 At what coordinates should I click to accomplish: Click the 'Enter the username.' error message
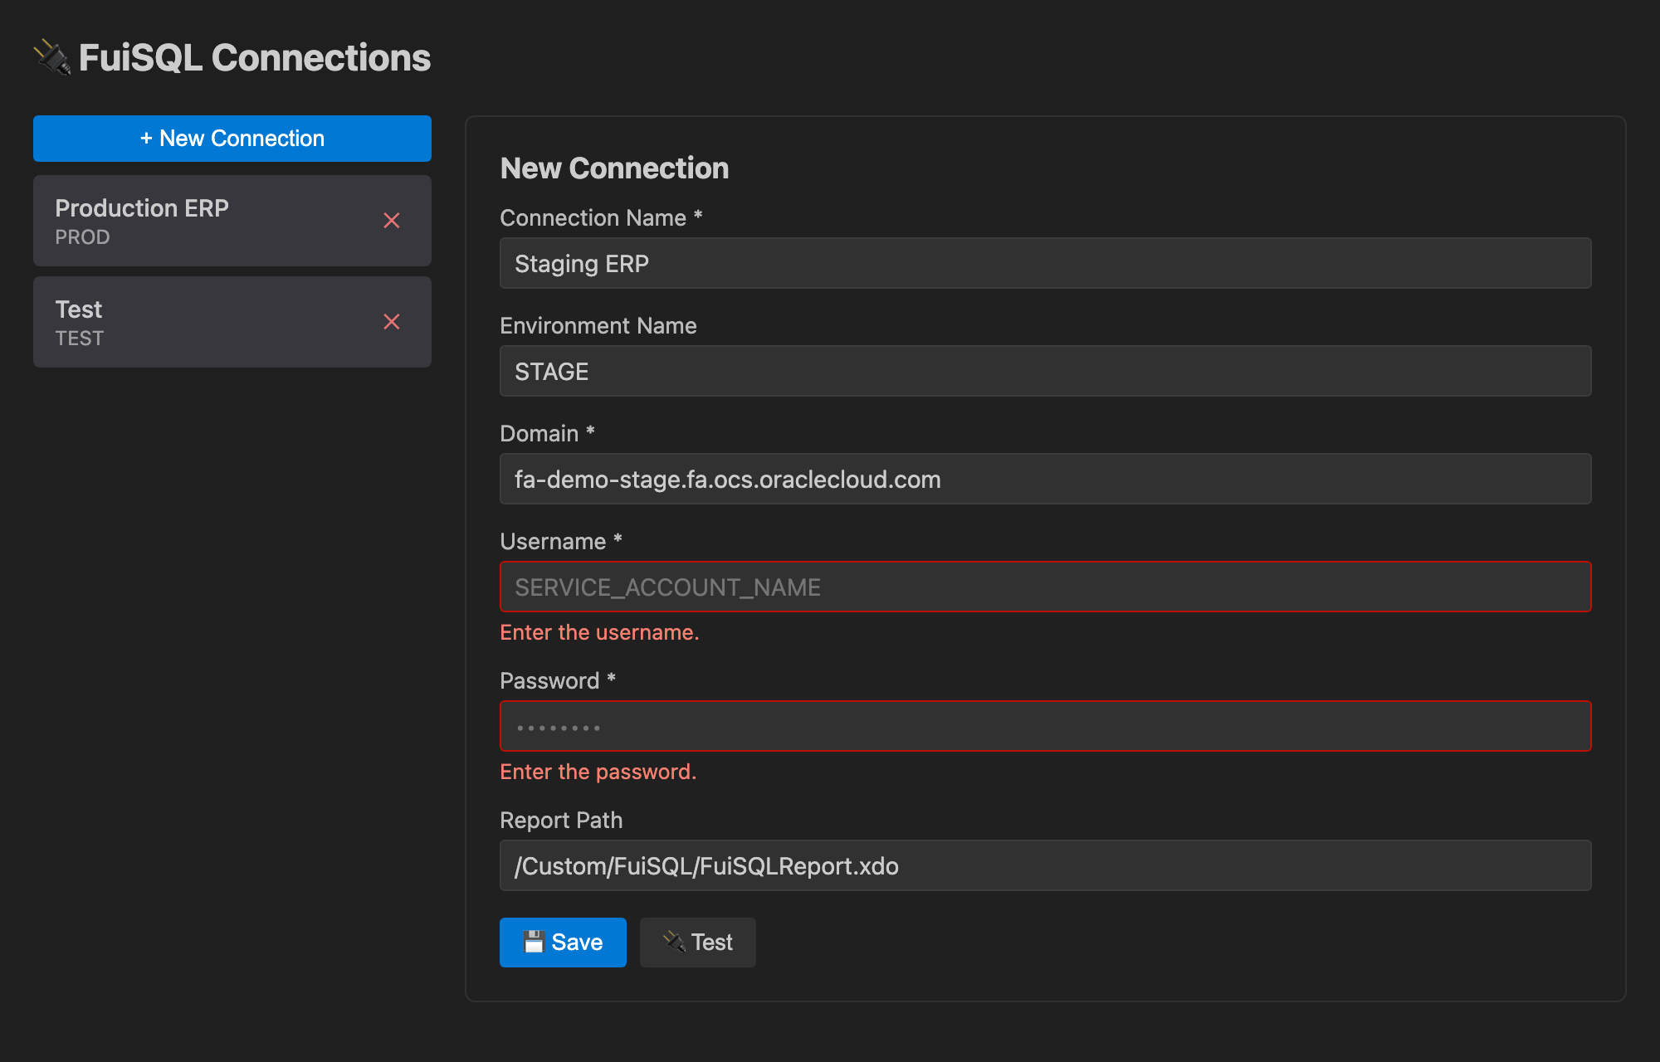point(599,632)
